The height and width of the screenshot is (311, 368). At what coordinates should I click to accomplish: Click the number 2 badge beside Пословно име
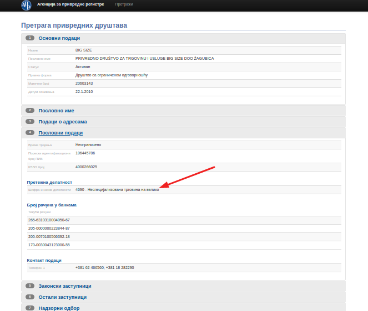click(x=30, y=111)
